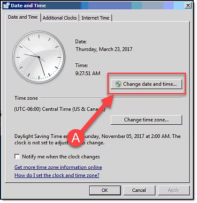Viewport: 197px width, 203px height.
Task: Click the red circled A annotation marker
Action: 76,138
